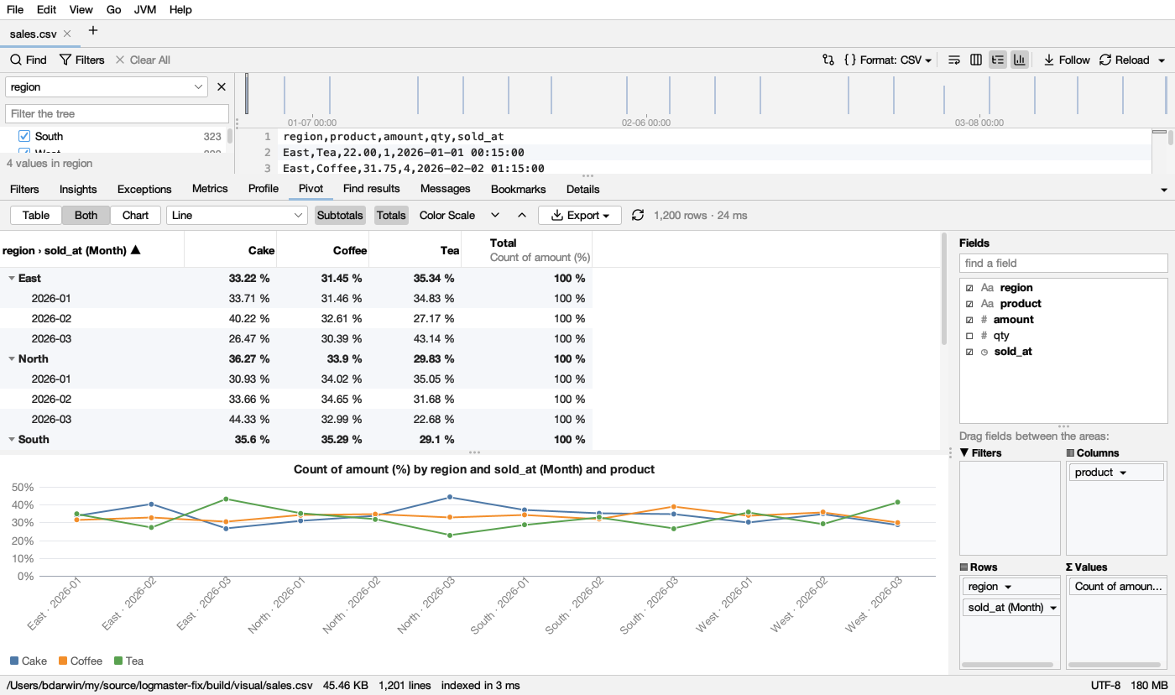Open the JVM menu

[145, 9]
